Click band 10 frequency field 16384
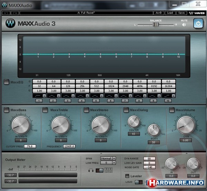 [169, 86]
